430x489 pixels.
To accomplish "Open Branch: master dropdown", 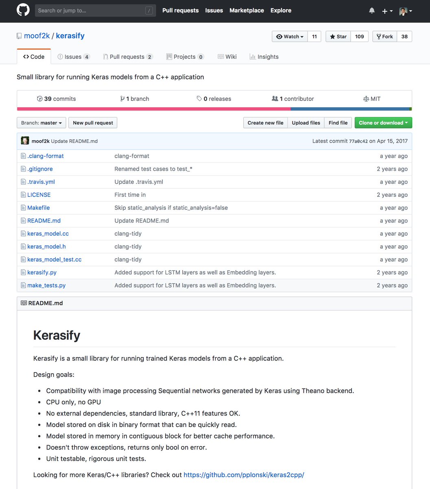I will click(x=41, y=123).
